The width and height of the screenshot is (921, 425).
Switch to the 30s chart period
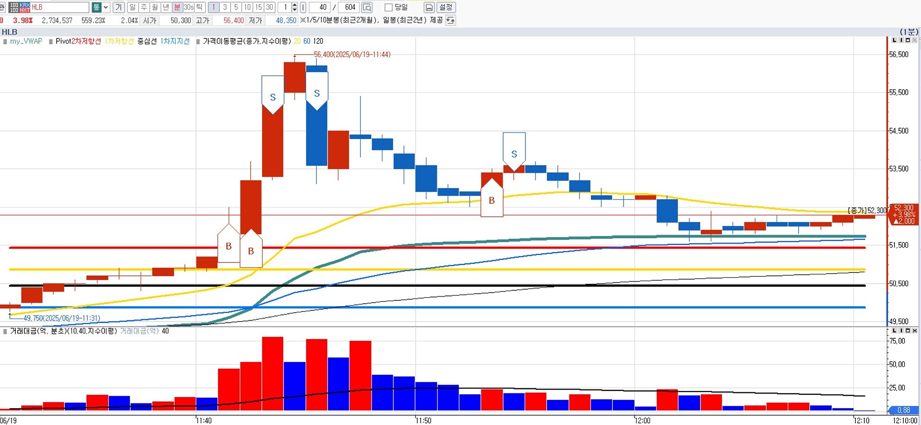click(189, 7)
